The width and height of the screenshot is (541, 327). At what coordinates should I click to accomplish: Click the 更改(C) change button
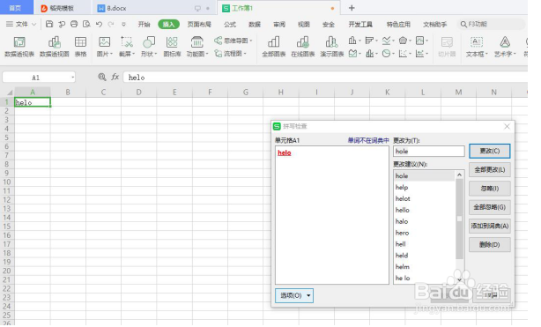point(490,151)
